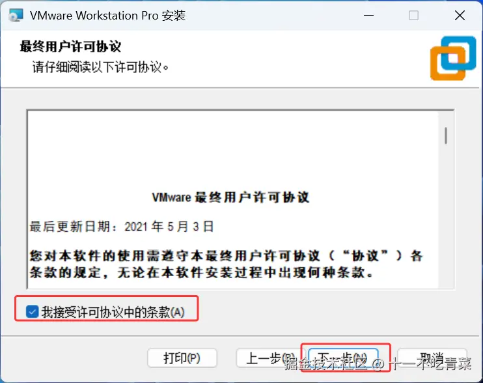Click the 最终用户许可协议 page header title
Screen dimensions: 483x383
tap(70, 47)
